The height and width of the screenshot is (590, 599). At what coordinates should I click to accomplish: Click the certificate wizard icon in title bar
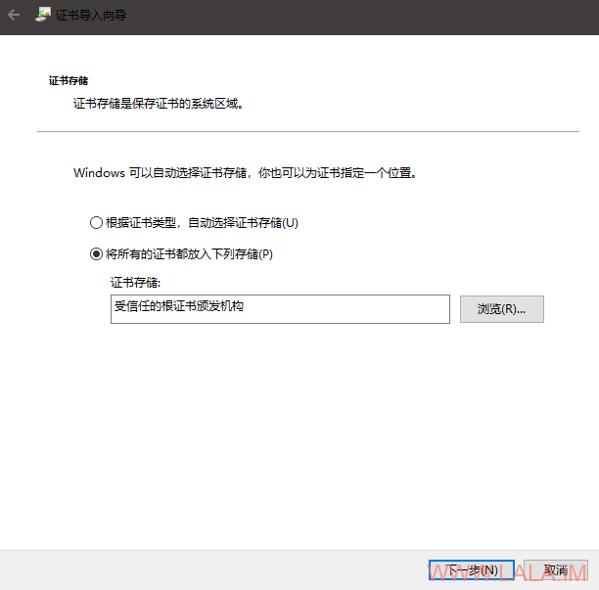43,15
